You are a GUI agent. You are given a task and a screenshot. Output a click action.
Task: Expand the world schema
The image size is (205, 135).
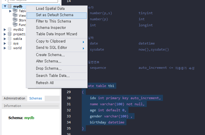pos(5,48)
